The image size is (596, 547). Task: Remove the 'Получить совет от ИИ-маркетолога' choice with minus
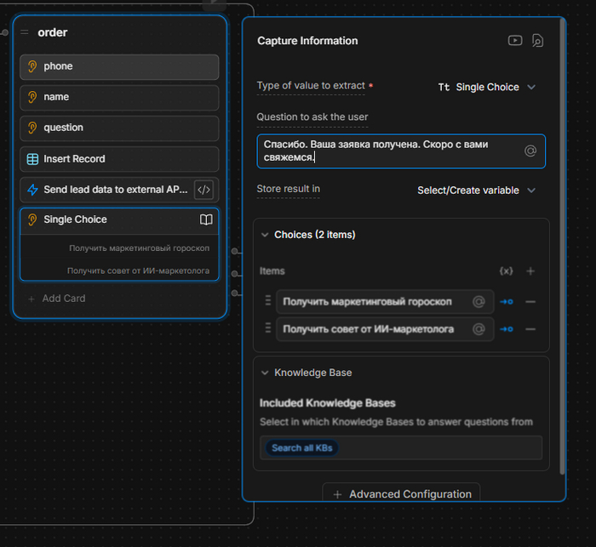pyautogui.click(x=530, y=329)
